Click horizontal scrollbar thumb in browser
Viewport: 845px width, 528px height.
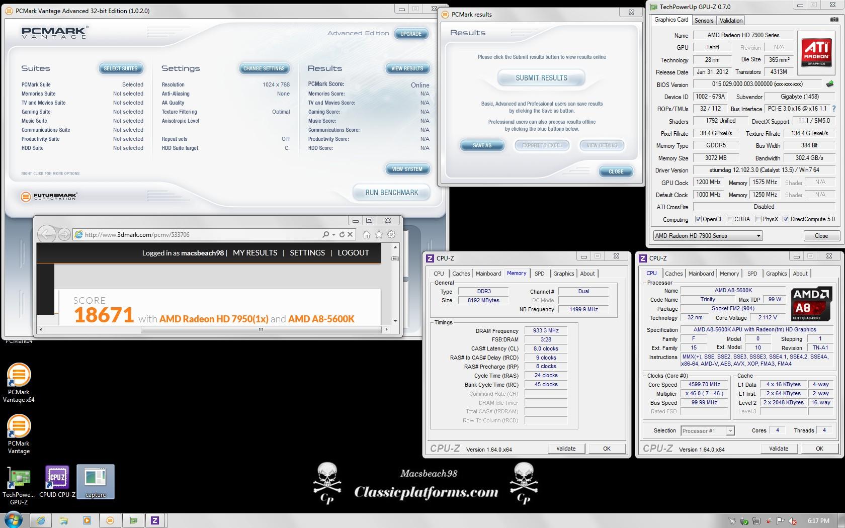click(x=261, y=330)
